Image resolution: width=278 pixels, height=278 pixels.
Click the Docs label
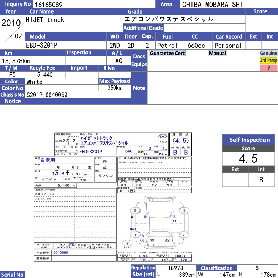point(139,56)
